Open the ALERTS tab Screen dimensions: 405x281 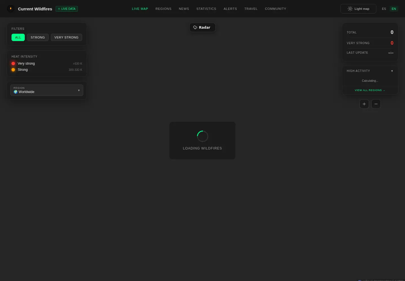click(x=230, y=9)
